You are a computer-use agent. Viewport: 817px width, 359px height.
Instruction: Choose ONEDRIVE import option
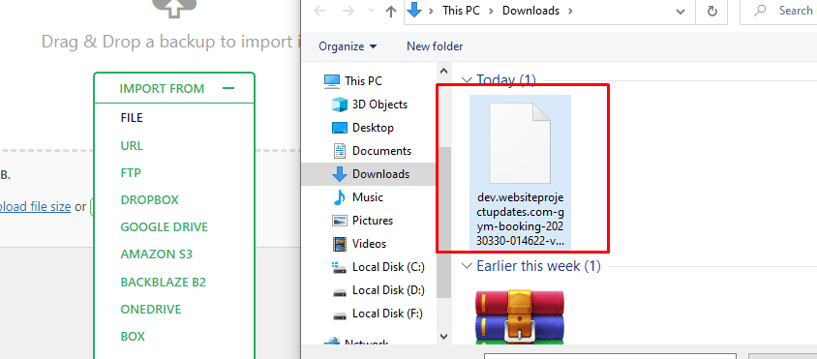coord(151,309)
